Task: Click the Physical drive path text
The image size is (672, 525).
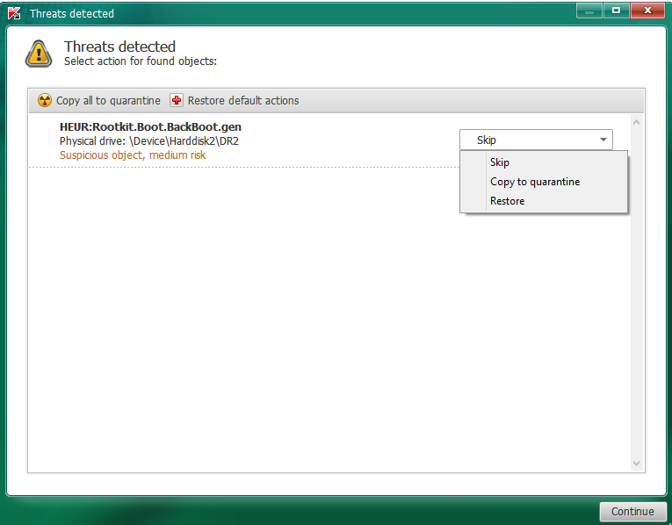Action: click(148, 140)
